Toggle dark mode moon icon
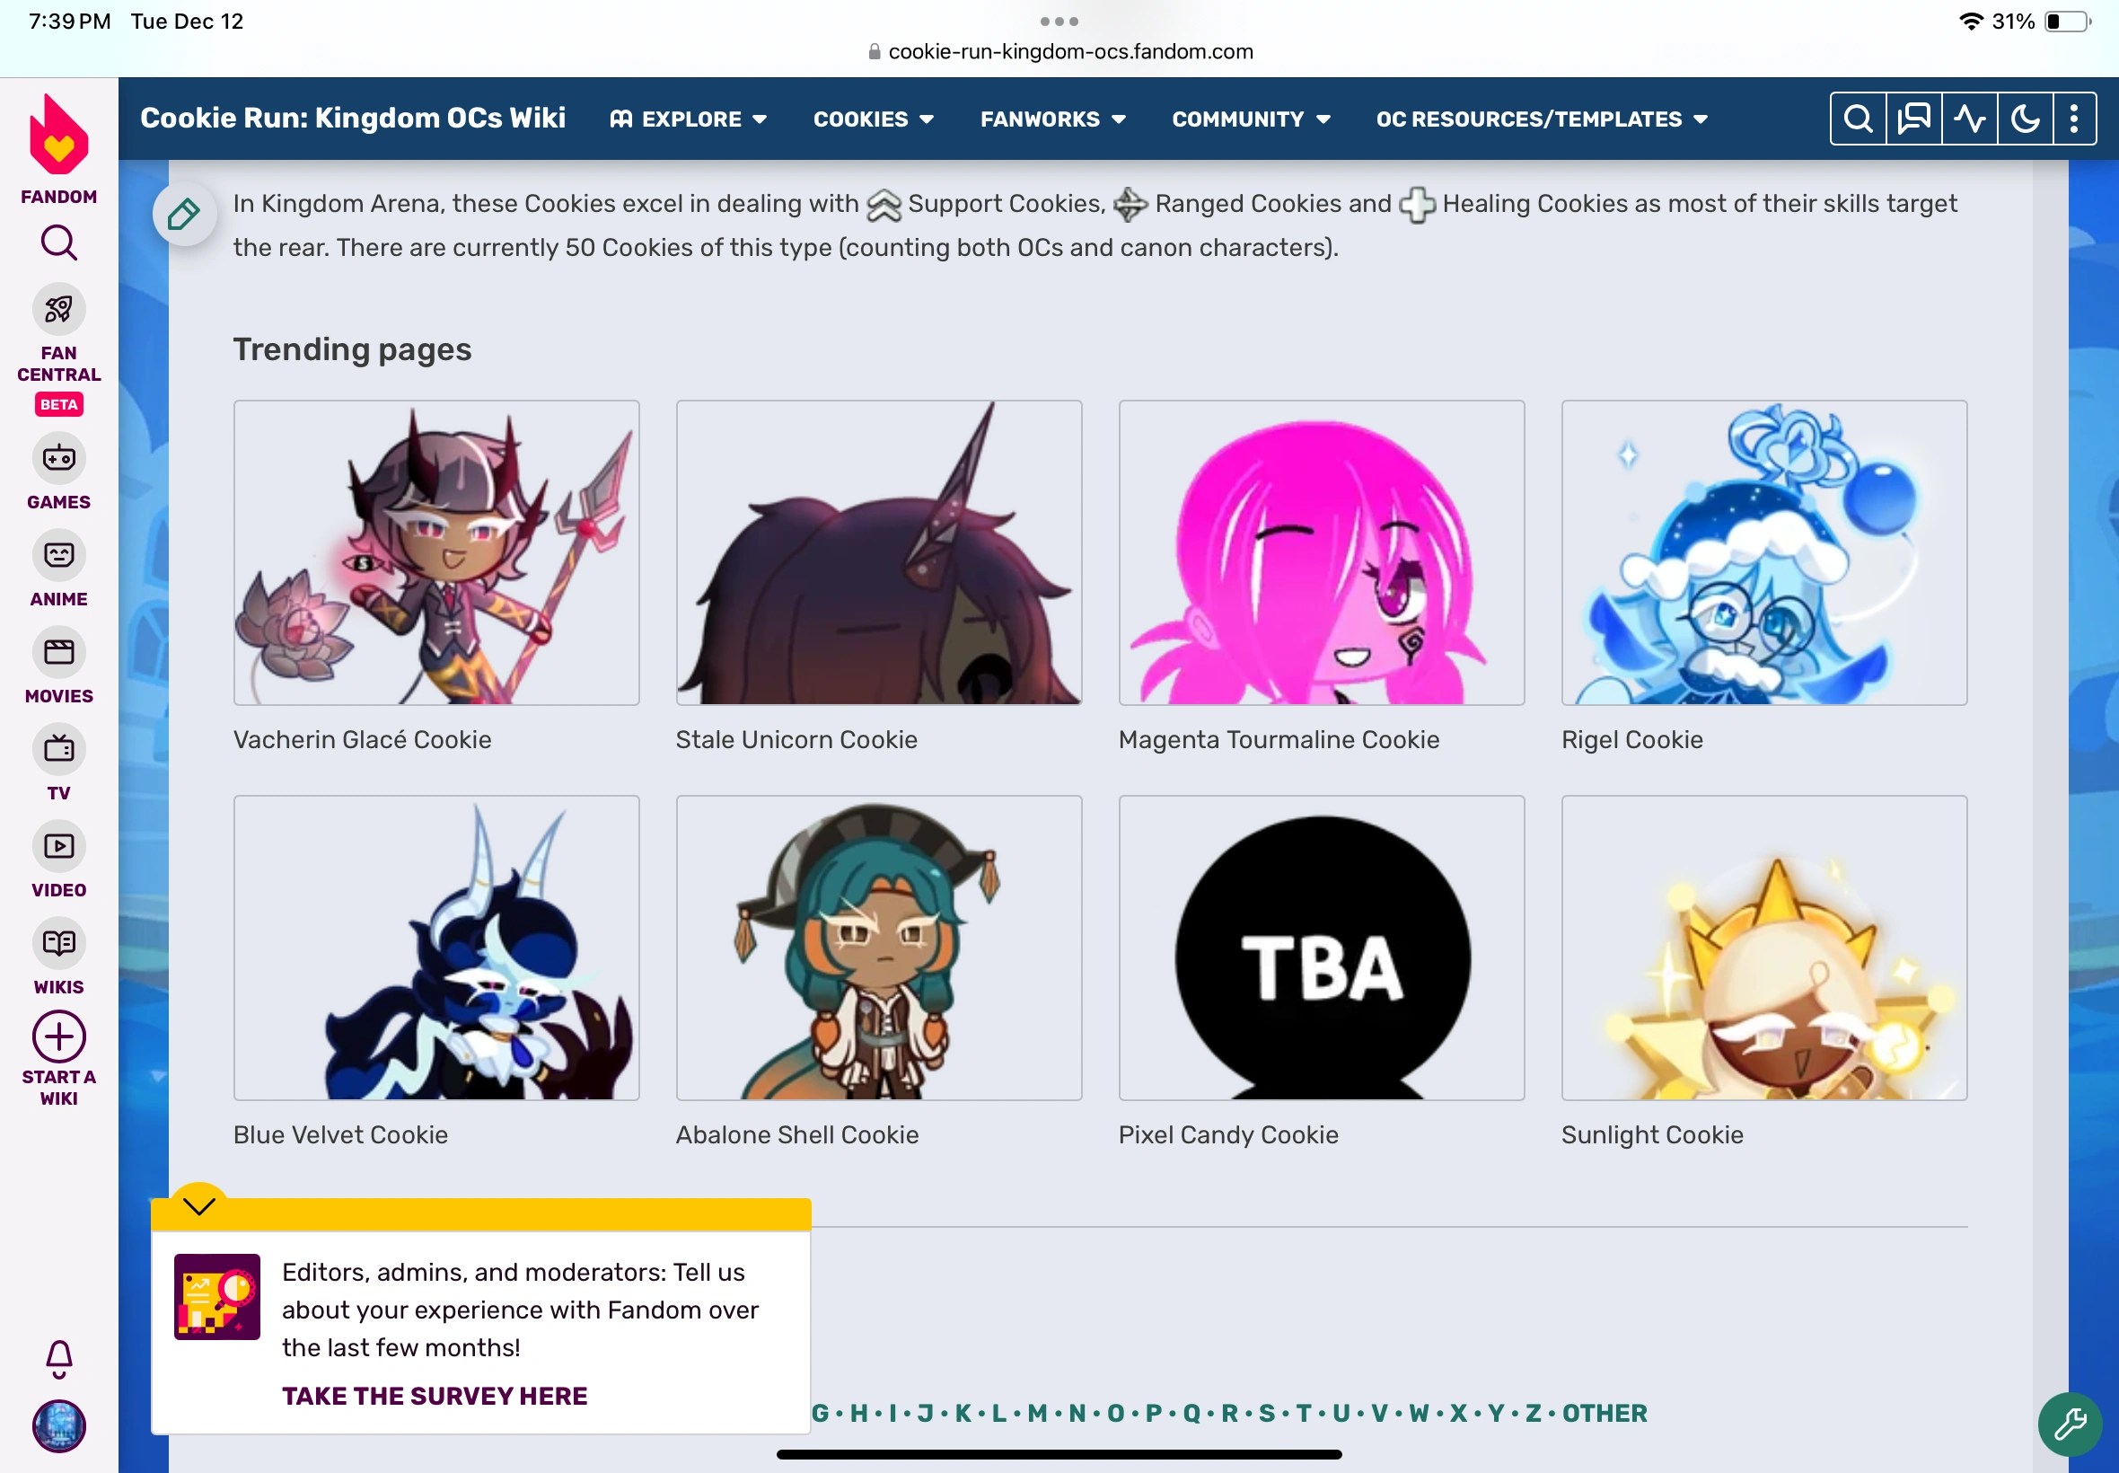 pyautogui.click(x=2025, y=119)
